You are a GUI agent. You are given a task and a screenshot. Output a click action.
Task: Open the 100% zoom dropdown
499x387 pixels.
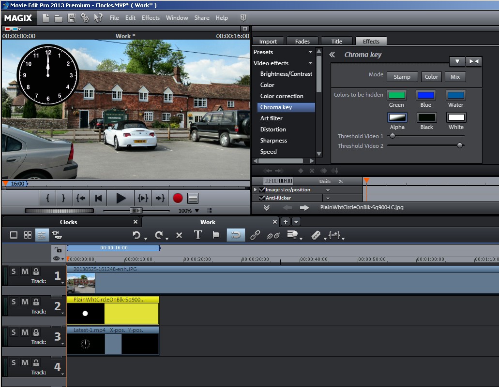[197, 211]
